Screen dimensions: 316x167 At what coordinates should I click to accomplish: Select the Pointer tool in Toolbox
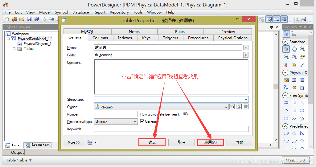click(286, 49)
